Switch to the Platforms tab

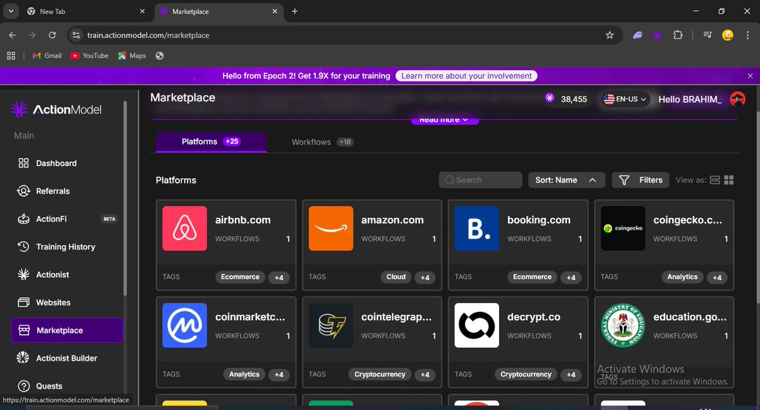click(x=211, y=142)
